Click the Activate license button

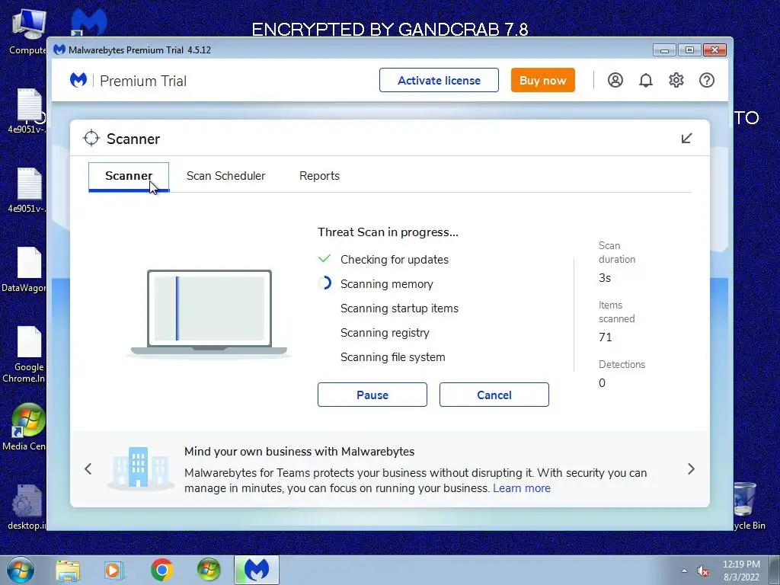439,80
